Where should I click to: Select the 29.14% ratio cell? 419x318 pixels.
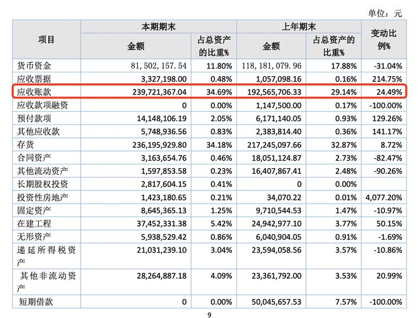(343, 92)
